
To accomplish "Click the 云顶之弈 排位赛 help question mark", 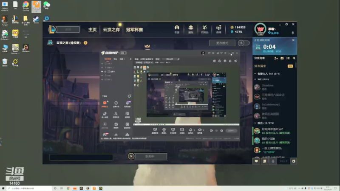I will pyautogui.click(x=85, y=43).
